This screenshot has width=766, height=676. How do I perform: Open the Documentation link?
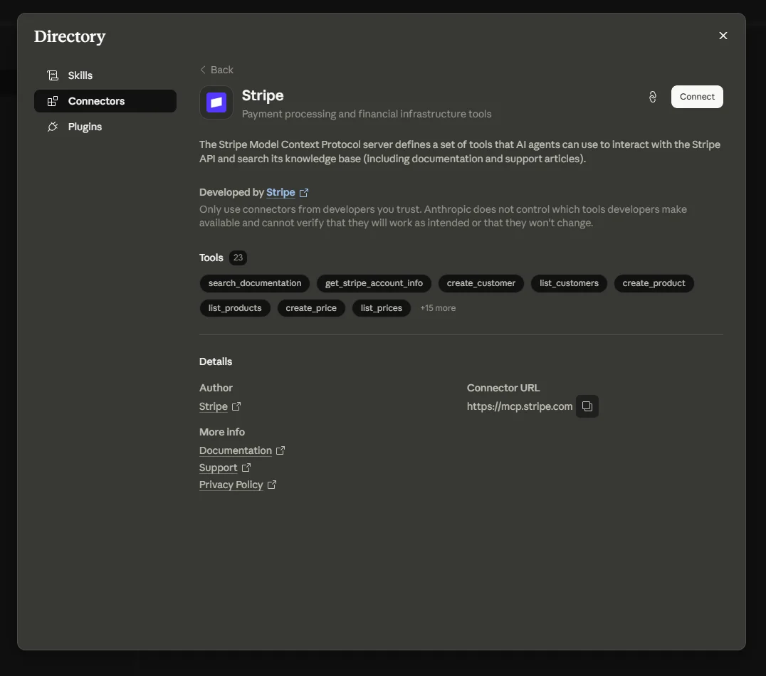coord(236,451)
